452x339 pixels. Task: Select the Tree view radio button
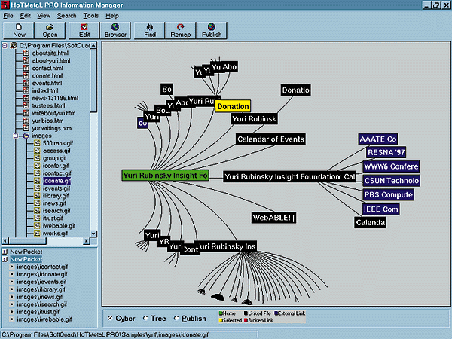[x=145, y=318]
